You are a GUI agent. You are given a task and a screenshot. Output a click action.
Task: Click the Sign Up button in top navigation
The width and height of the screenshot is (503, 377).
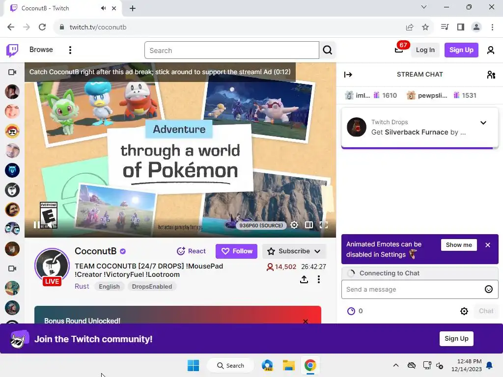click(461, 50)
